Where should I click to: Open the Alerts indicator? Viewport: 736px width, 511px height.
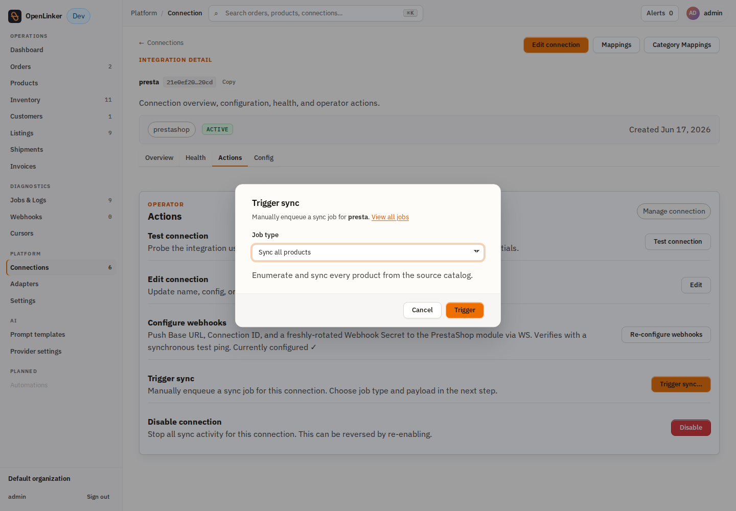(x=659, y=13)
